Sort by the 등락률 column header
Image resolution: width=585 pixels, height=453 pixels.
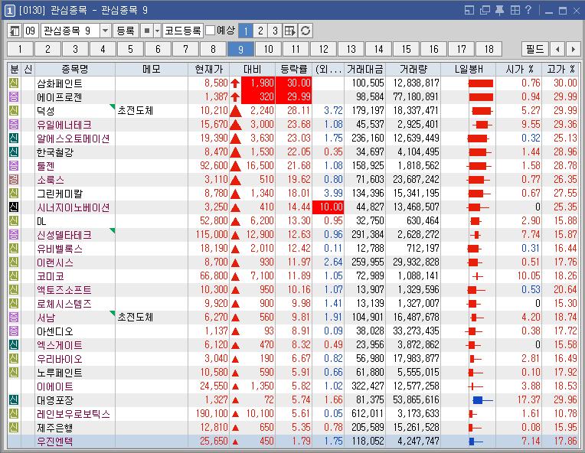click(x=293, y=69)
